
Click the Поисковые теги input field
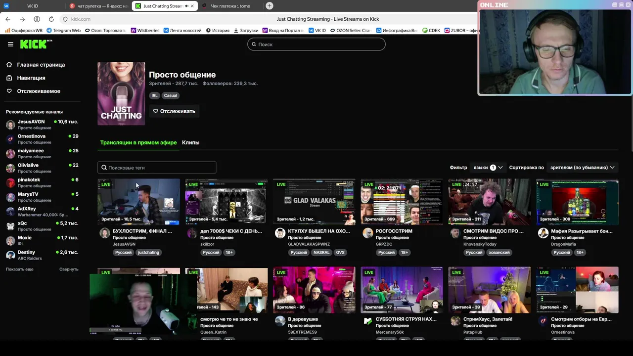click(x=157, y=168)
